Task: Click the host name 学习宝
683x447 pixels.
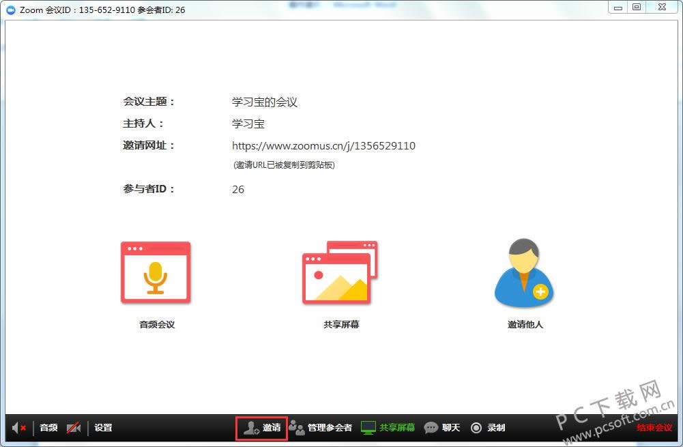Action: pyautogui.click(x=248, y=124)
